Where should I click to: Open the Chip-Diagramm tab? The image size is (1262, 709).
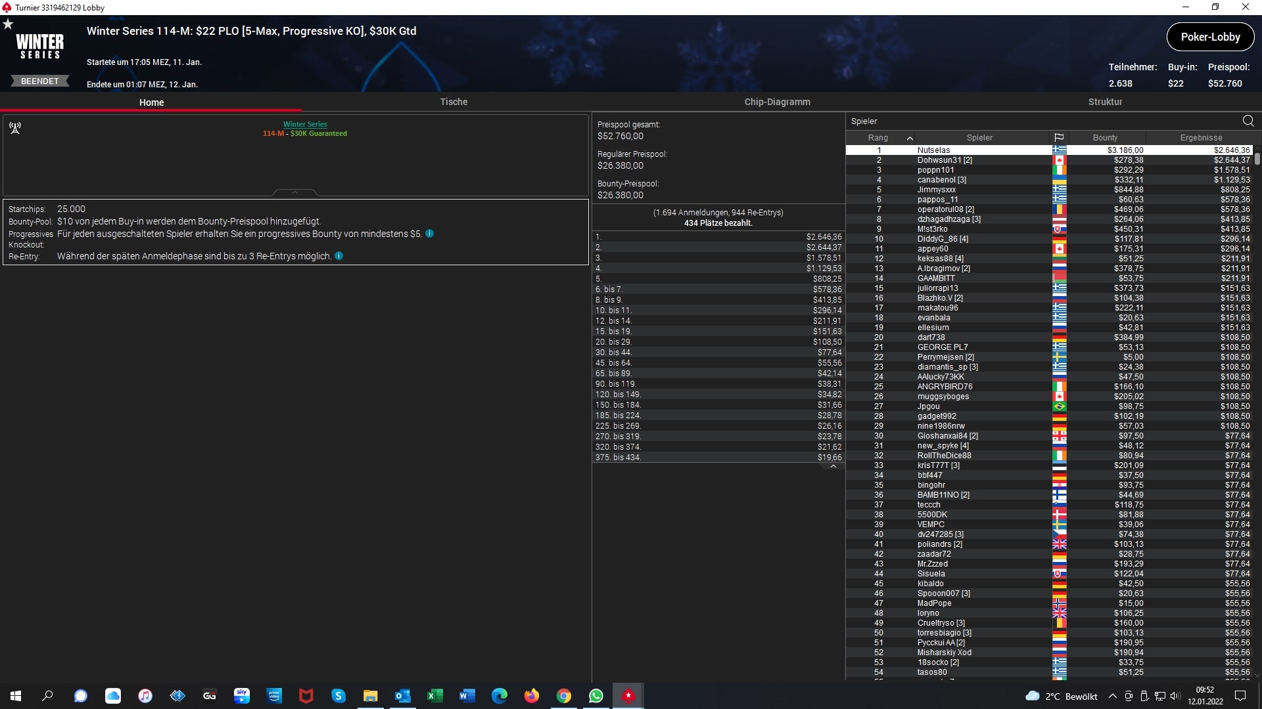click(x=777, y=102)
